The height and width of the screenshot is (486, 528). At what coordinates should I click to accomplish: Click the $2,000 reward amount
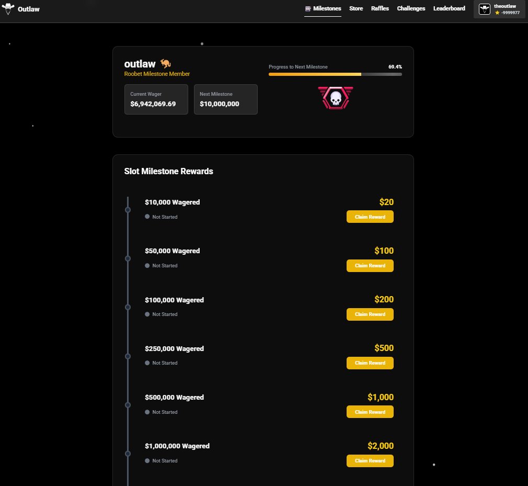381,446
